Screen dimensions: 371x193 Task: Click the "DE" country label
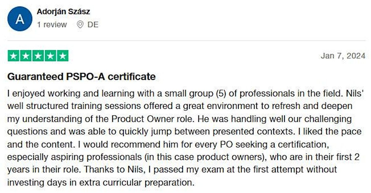[93, 25]
